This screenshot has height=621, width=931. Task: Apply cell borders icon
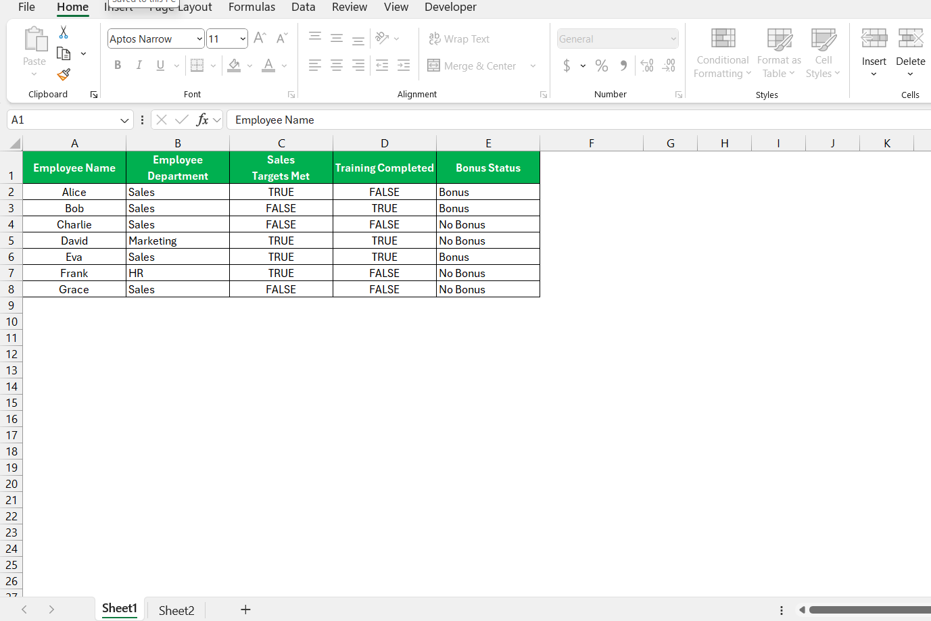click(x=197, y=66)
